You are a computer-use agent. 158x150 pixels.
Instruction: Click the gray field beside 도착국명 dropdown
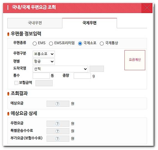coord(97,69)
